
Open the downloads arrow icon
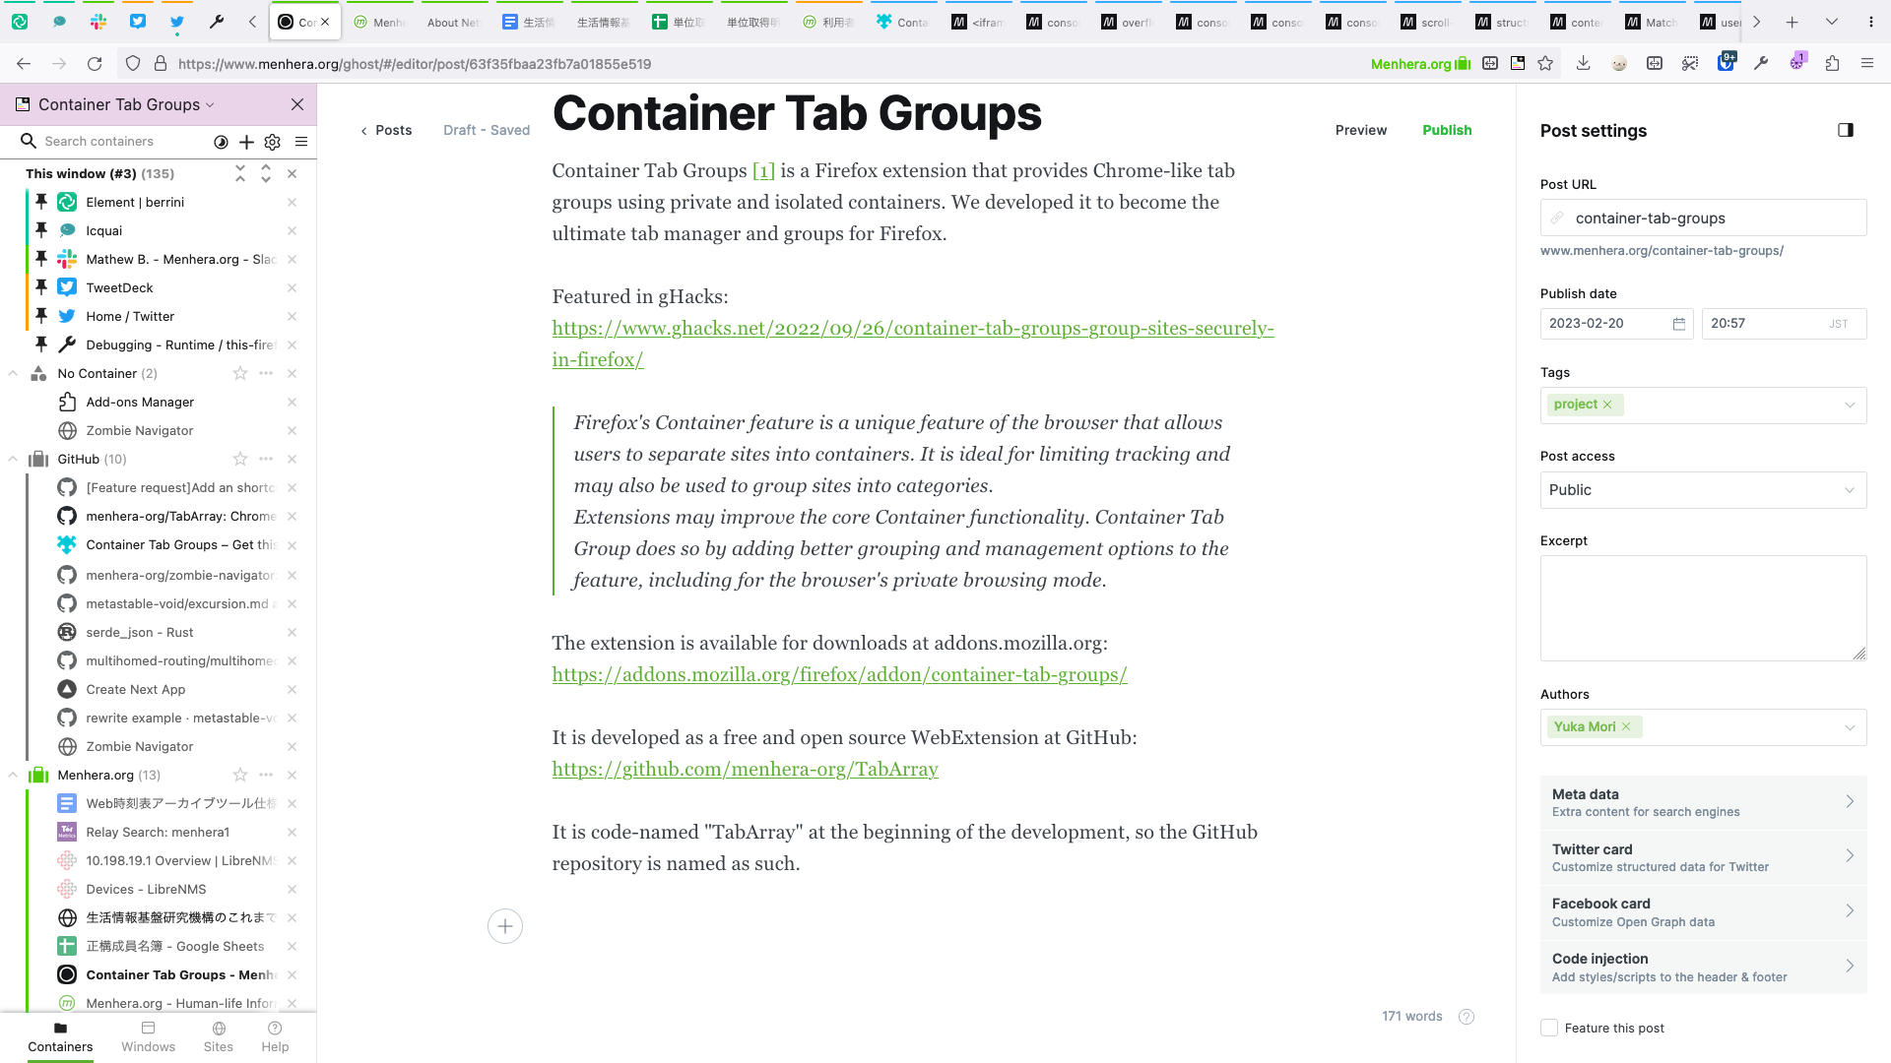1584,64
